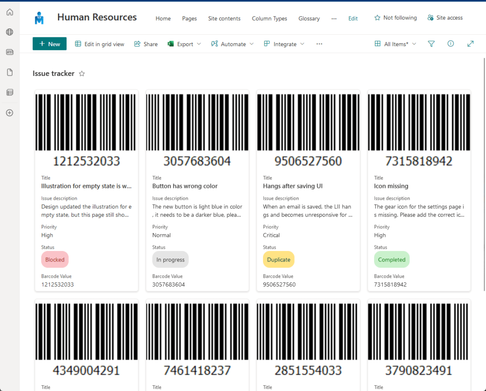Click the Duplicate status pill
This screenshot has height=391, width=486.
click(279, 260)
